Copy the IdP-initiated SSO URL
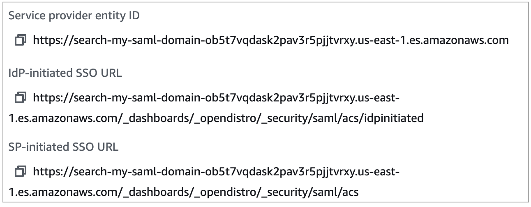The image size is (531, 207). point(21,98)
